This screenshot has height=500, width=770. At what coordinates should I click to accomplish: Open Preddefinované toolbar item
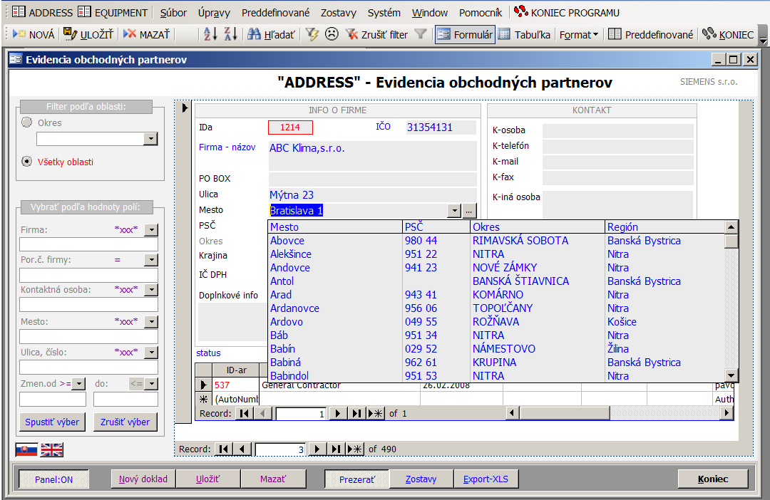651,34
